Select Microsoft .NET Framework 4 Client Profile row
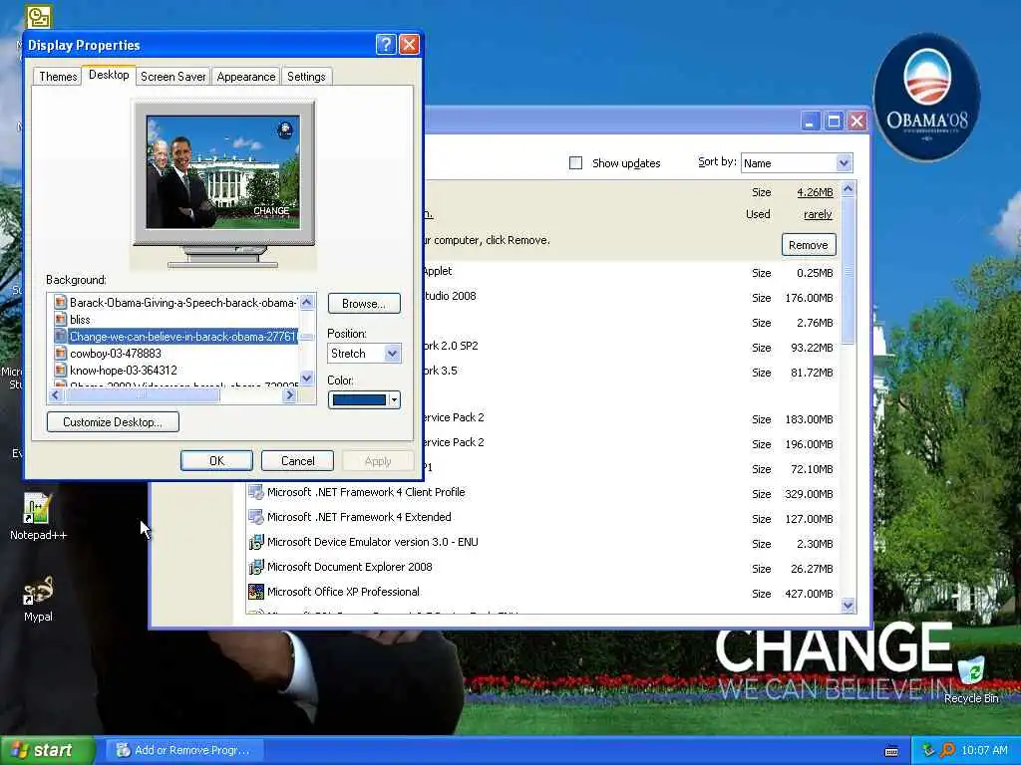Image resolution: width=1021 pixels, height=765 pixels. point(542,492)
